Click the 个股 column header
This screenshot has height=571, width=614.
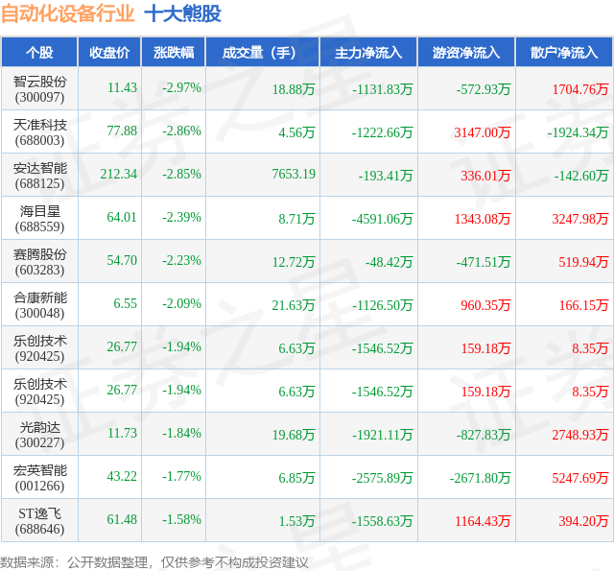pyautogui.click(x=39, y=52)
